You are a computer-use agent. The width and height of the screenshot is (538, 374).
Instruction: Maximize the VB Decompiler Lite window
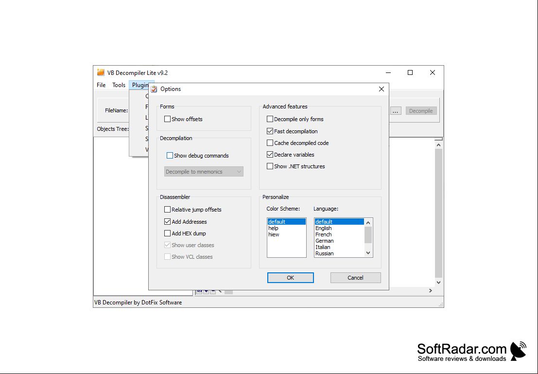pyautogui.click(x=410, y=72)
